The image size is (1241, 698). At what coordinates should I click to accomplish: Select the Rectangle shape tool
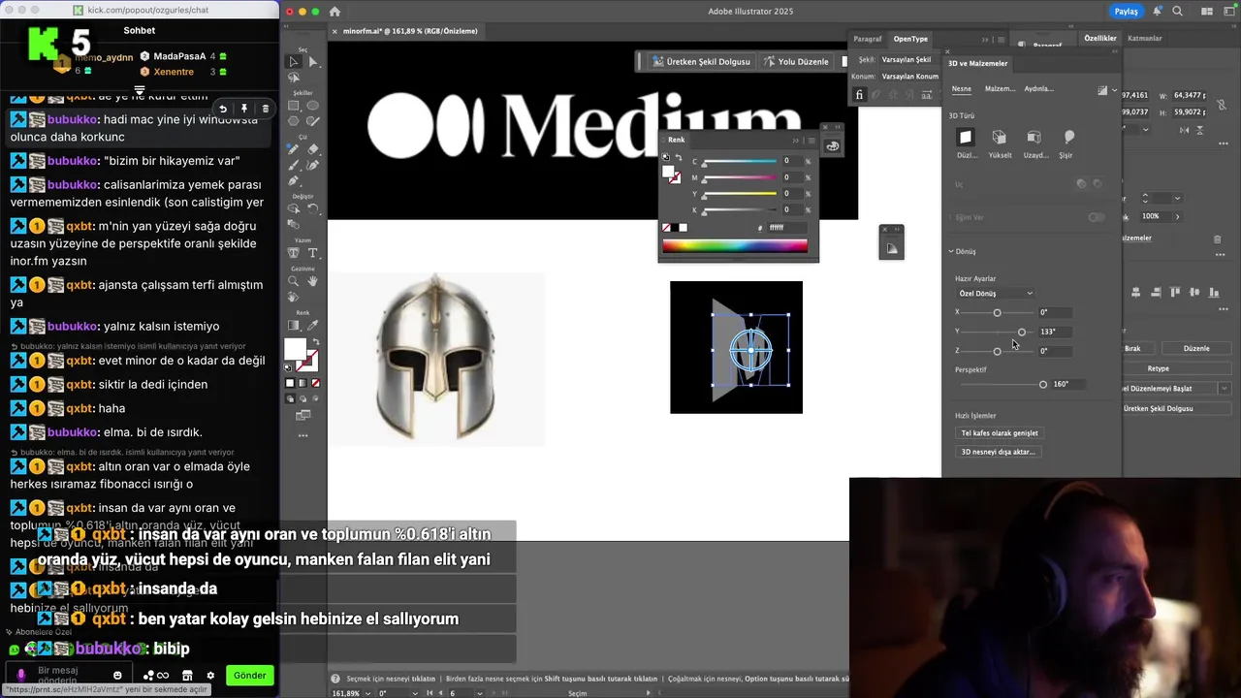click(x=294, y=106)
